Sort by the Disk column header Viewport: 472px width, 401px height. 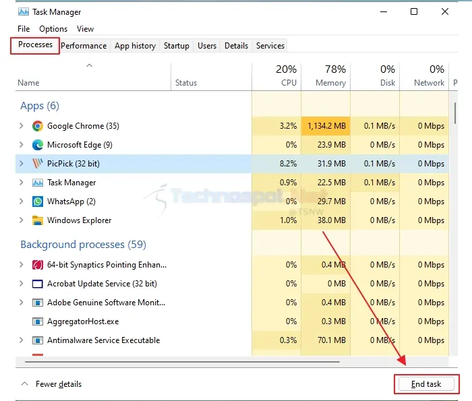tap(375, 77)
